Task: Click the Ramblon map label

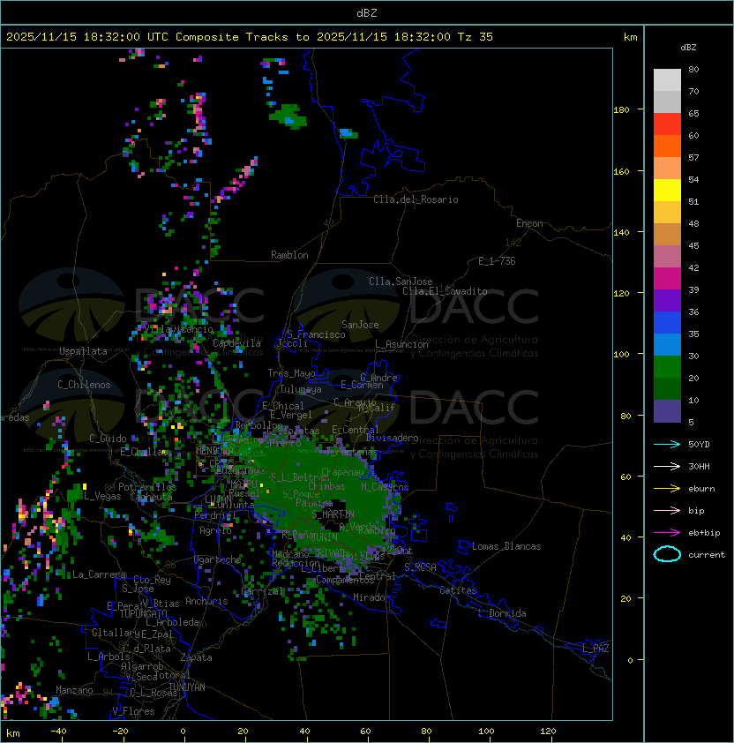Action: [x=289, y=255]
